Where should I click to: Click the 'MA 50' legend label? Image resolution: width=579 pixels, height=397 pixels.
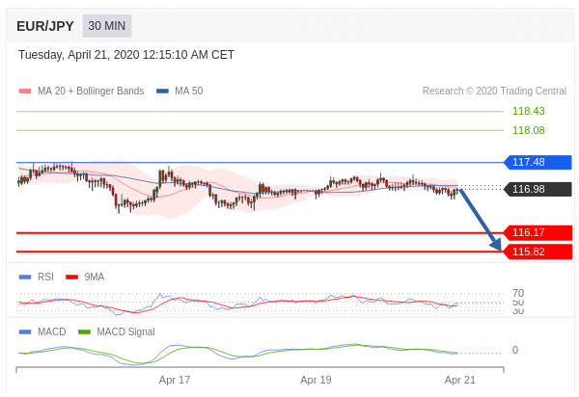click(x=189, y=91)
